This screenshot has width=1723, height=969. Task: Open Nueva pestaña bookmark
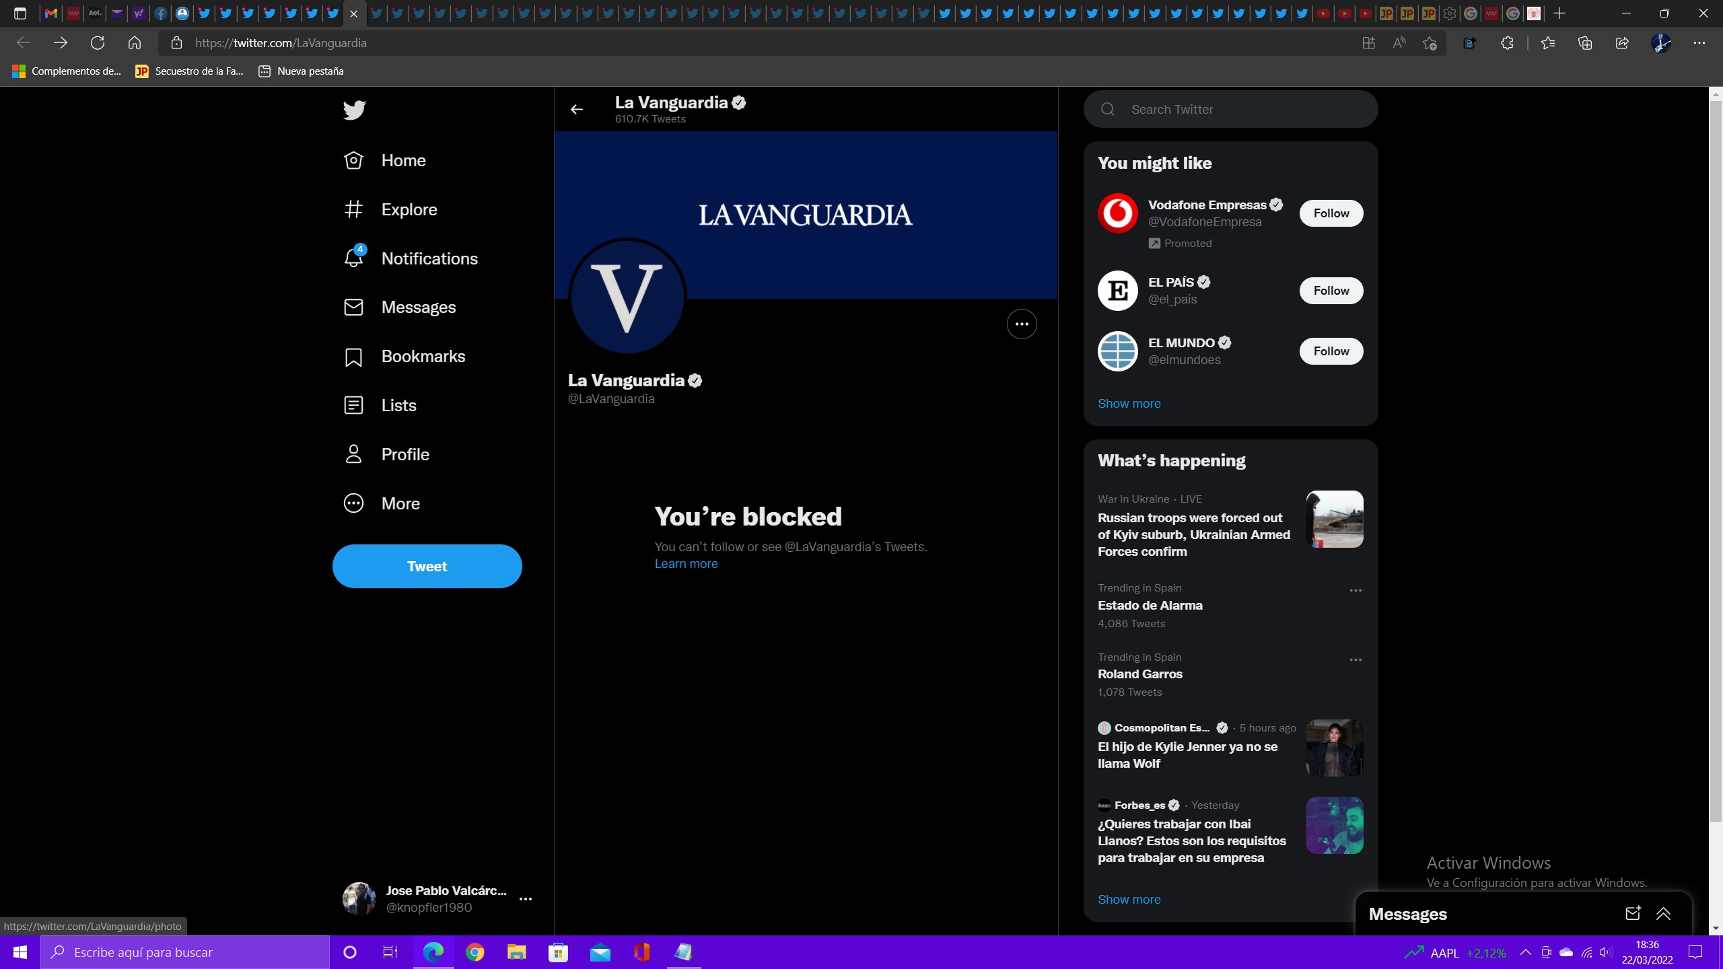tap(301, 71)
